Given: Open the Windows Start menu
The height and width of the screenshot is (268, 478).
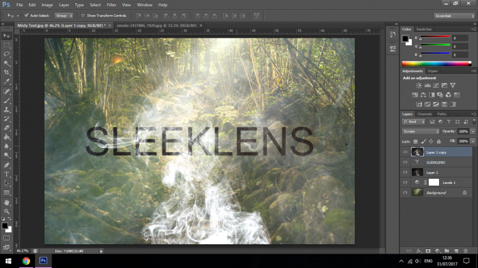Looking at the screenshot, I should (x=8, y=261).
